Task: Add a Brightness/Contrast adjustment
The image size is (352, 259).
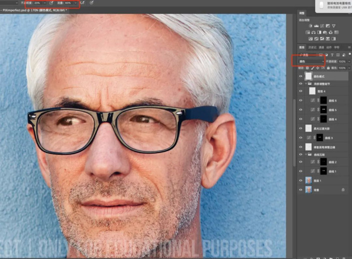Action: (311, 25)
